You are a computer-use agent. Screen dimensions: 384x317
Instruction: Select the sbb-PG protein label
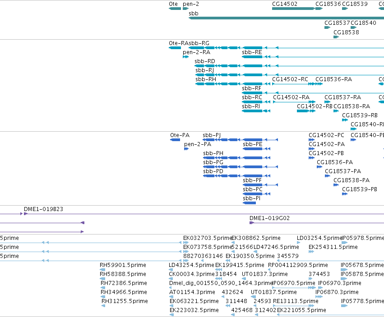coord(213,162)
